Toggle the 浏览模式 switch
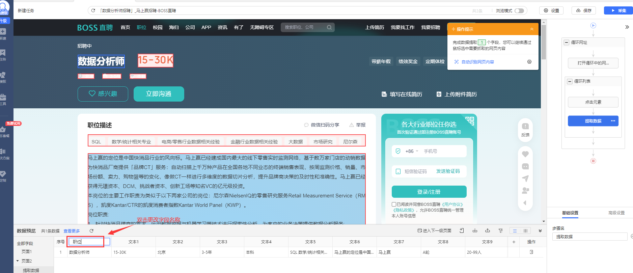 519,11
